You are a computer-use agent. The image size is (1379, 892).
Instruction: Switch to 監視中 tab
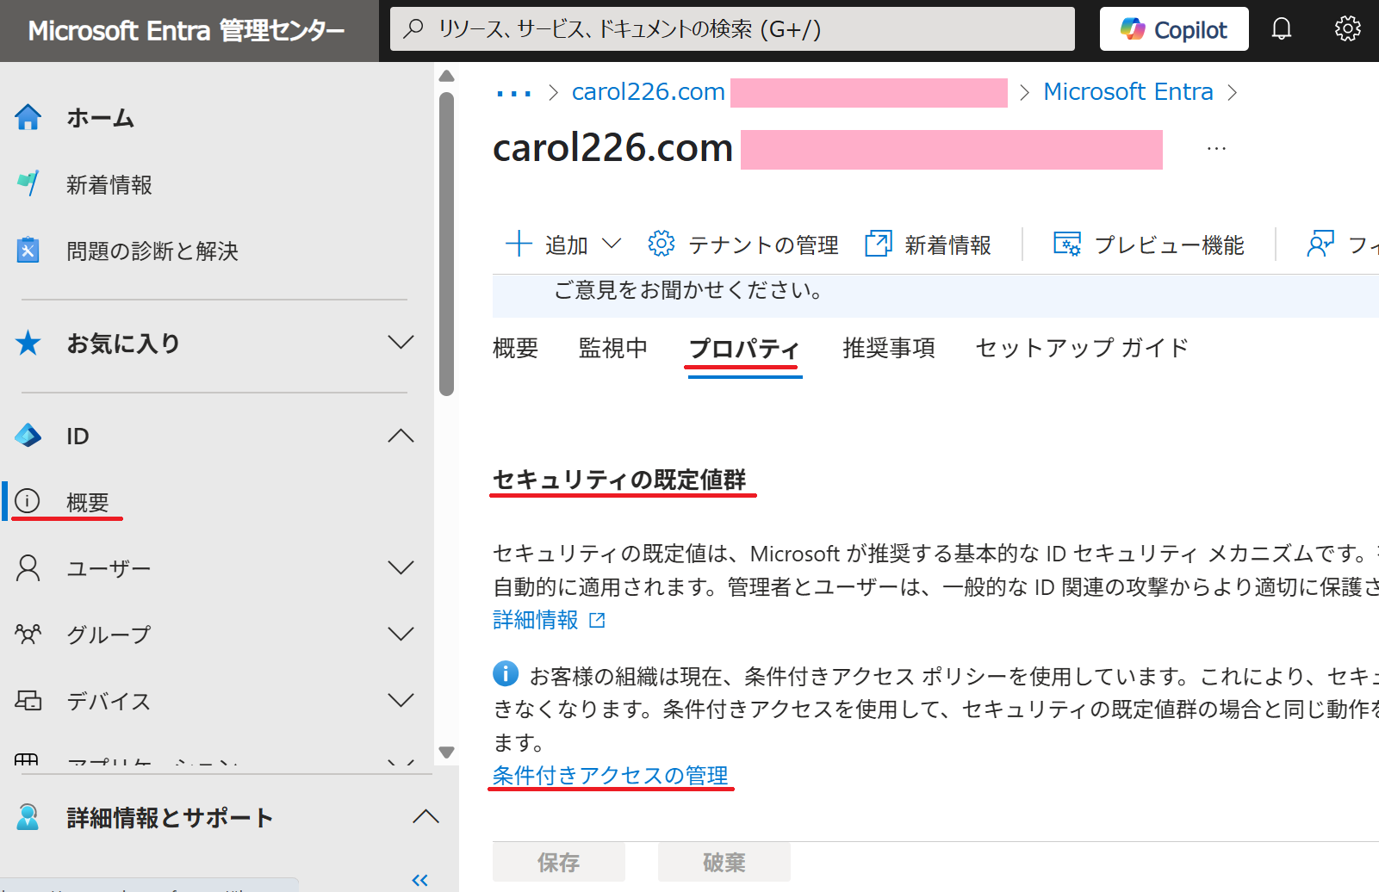[x=613, y=348]
